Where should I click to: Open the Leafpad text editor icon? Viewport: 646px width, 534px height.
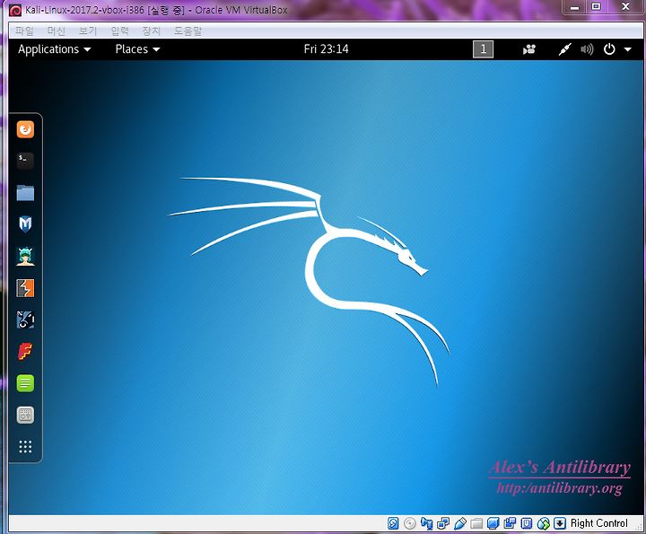pyautogui.click(x=25, y=383)
